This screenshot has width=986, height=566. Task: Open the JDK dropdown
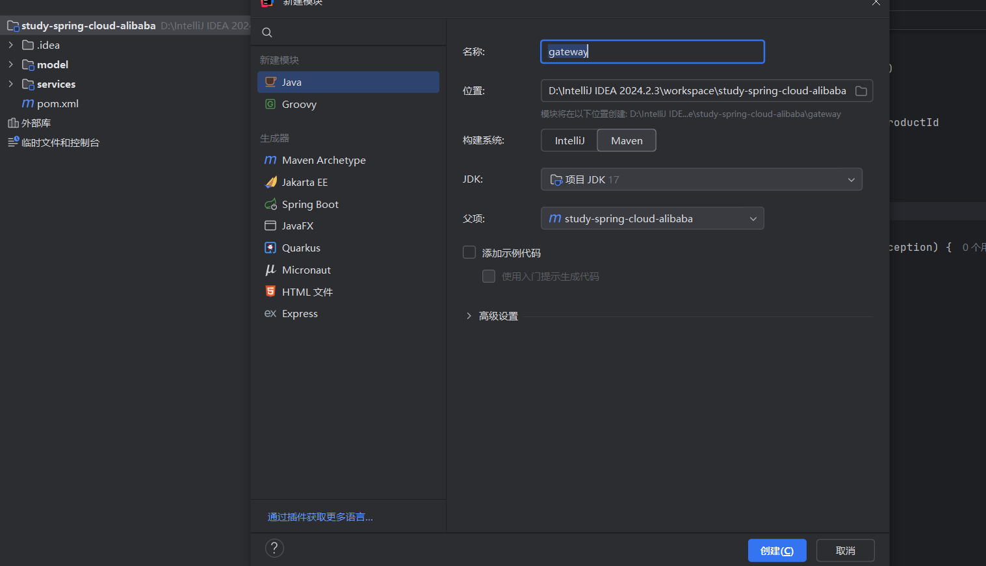pos(701,179)
